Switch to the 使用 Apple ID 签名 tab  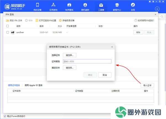pyautogui.click(x=33, y=85)
